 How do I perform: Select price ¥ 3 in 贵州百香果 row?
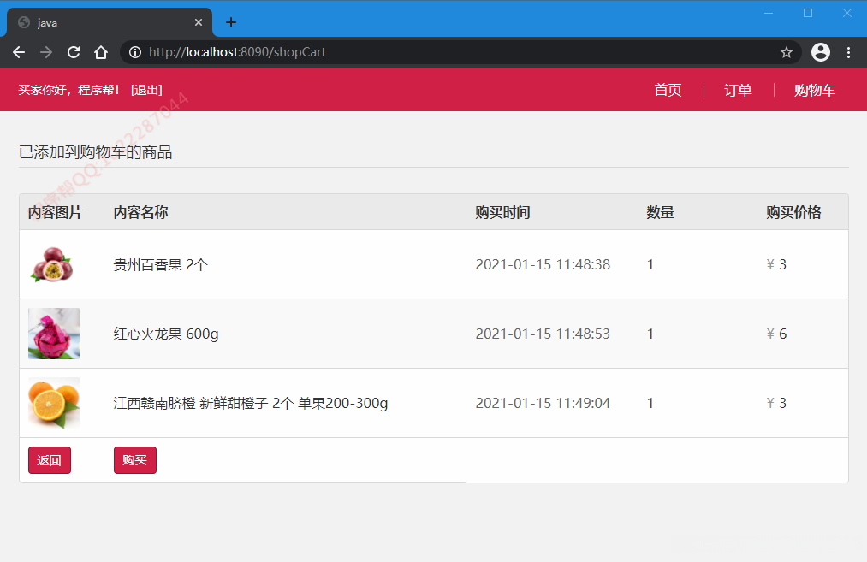(776, 264)
